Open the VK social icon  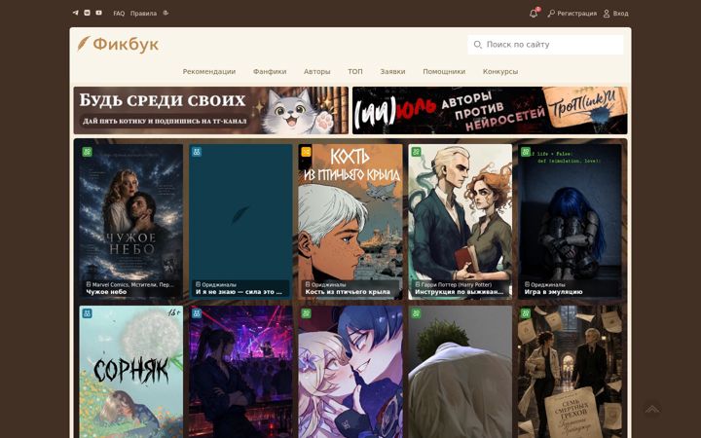(x=88, y=13)
